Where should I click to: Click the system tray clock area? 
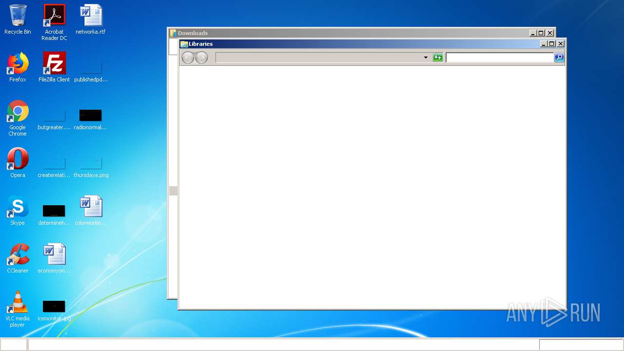click(581, 345)
